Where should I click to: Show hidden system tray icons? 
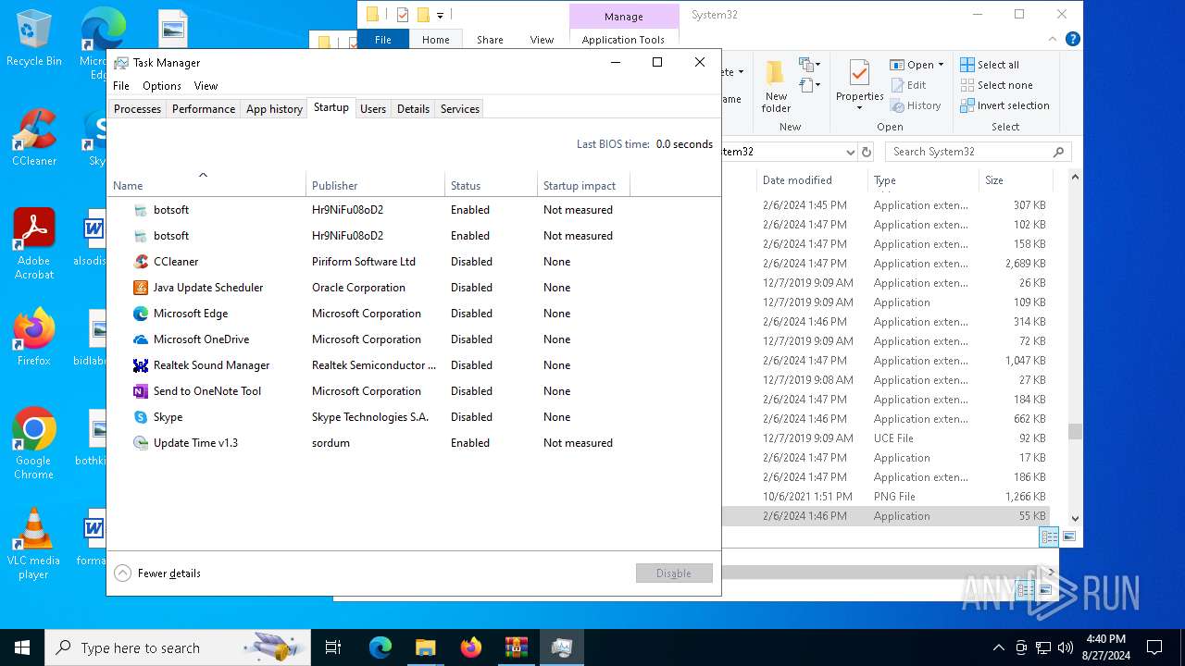998,647
